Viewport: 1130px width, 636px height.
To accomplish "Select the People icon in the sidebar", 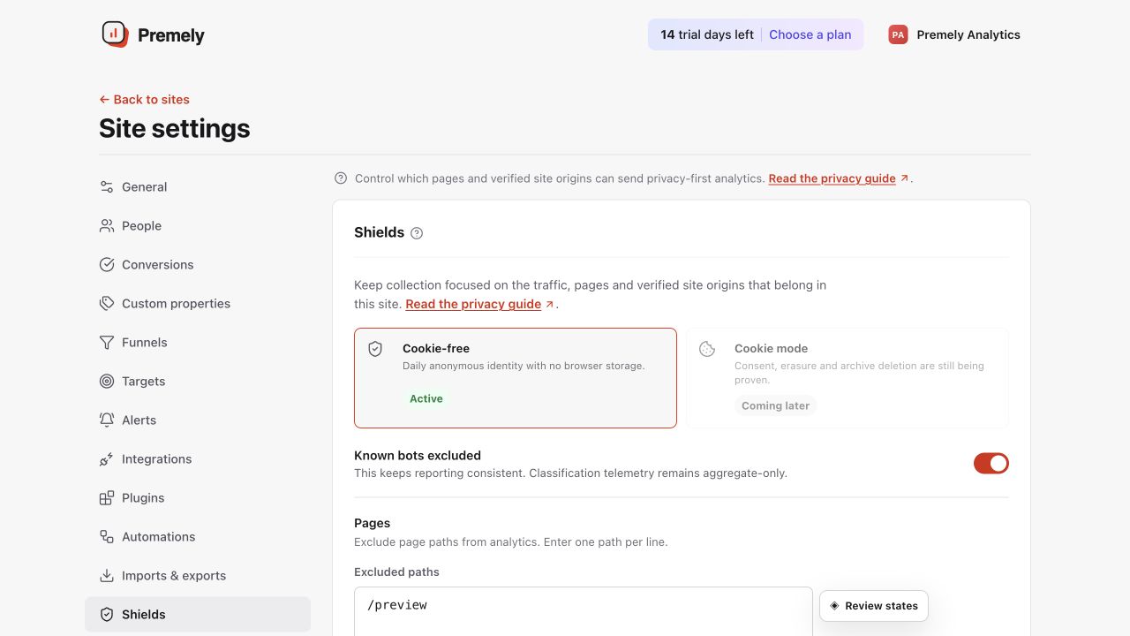I will pyautogui.click(x=107, y=226).
